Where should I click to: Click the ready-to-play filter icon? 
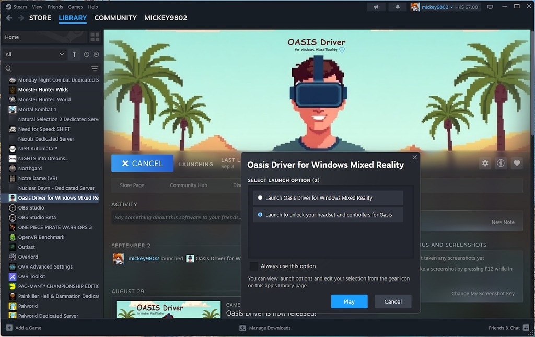[96, 54]
